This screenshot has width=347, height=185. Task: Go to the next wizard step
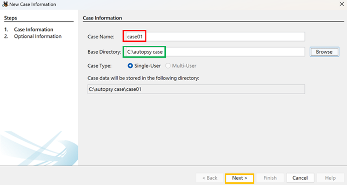click(239, 178)
